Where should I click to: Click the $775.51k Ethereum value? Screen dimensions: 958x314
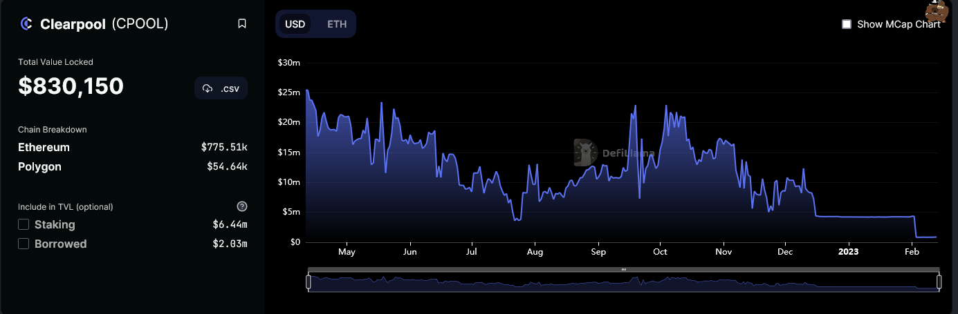coord(224,147)
